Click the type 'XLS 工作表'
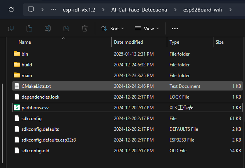The height and width of the screenshot is (168, 245). click(181, 108)
